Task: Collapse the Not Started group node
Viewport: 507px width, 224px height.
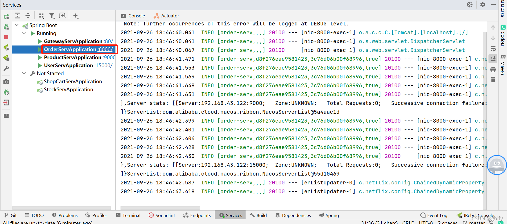Action: pos(24,73)
